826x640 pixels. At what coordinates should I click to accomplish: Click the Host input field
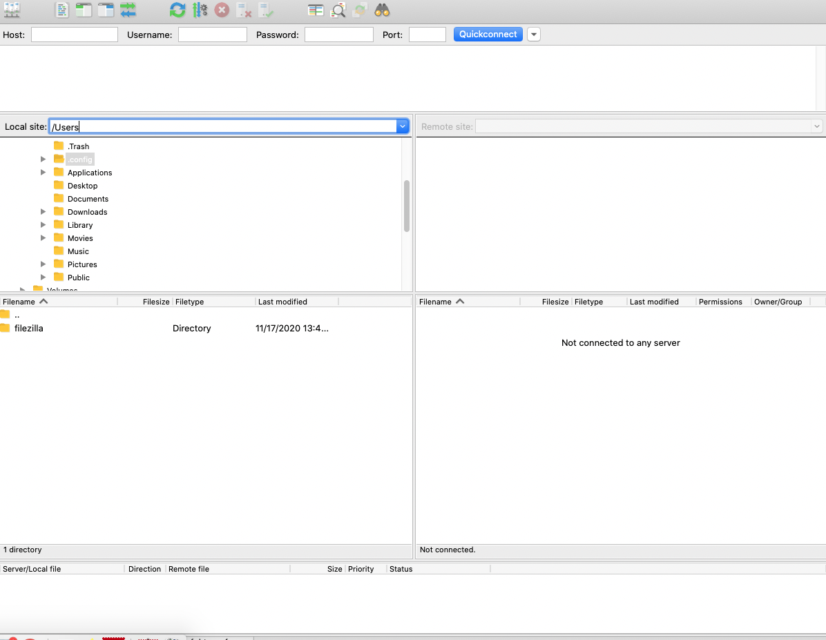tap(75, 35)
